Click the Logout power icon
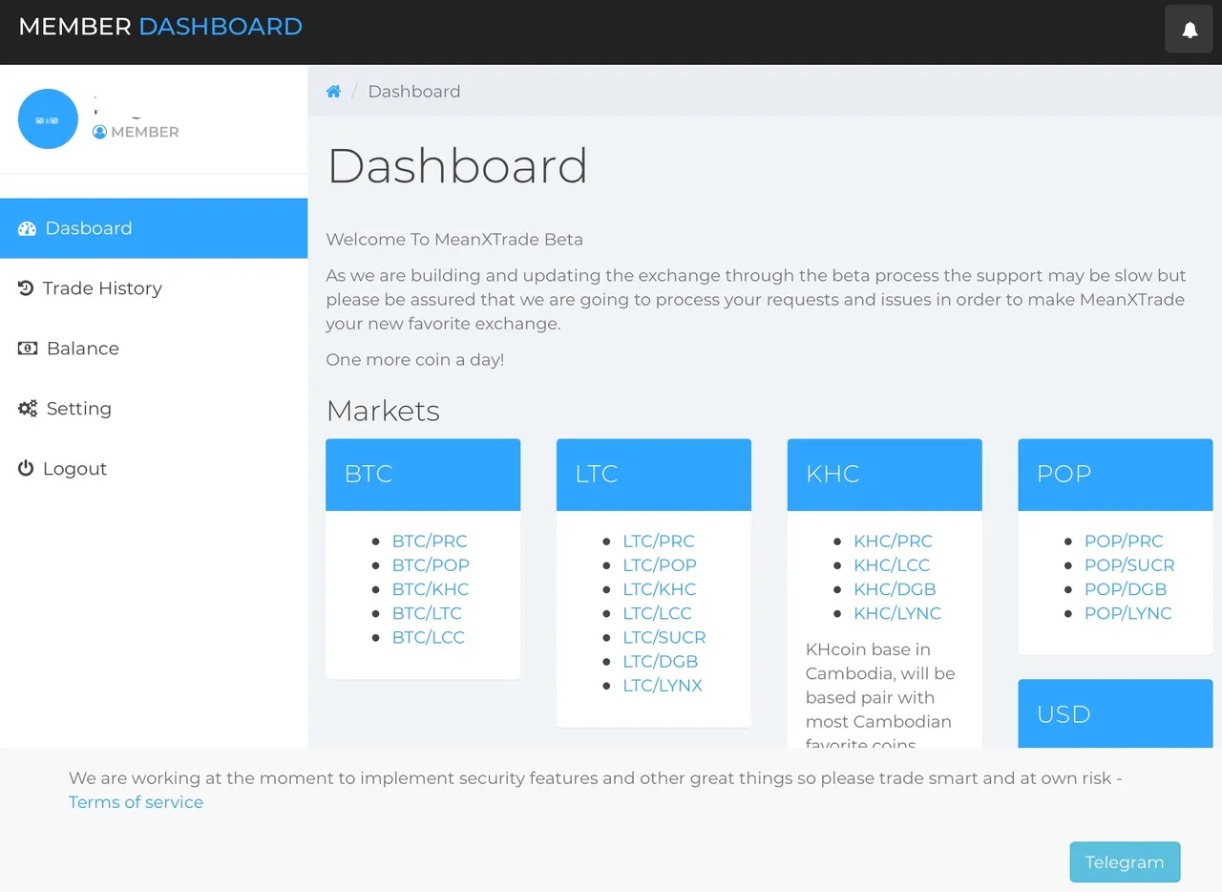 point(26,469)
